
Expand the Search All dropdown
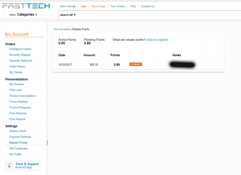[x=68, y=15]
